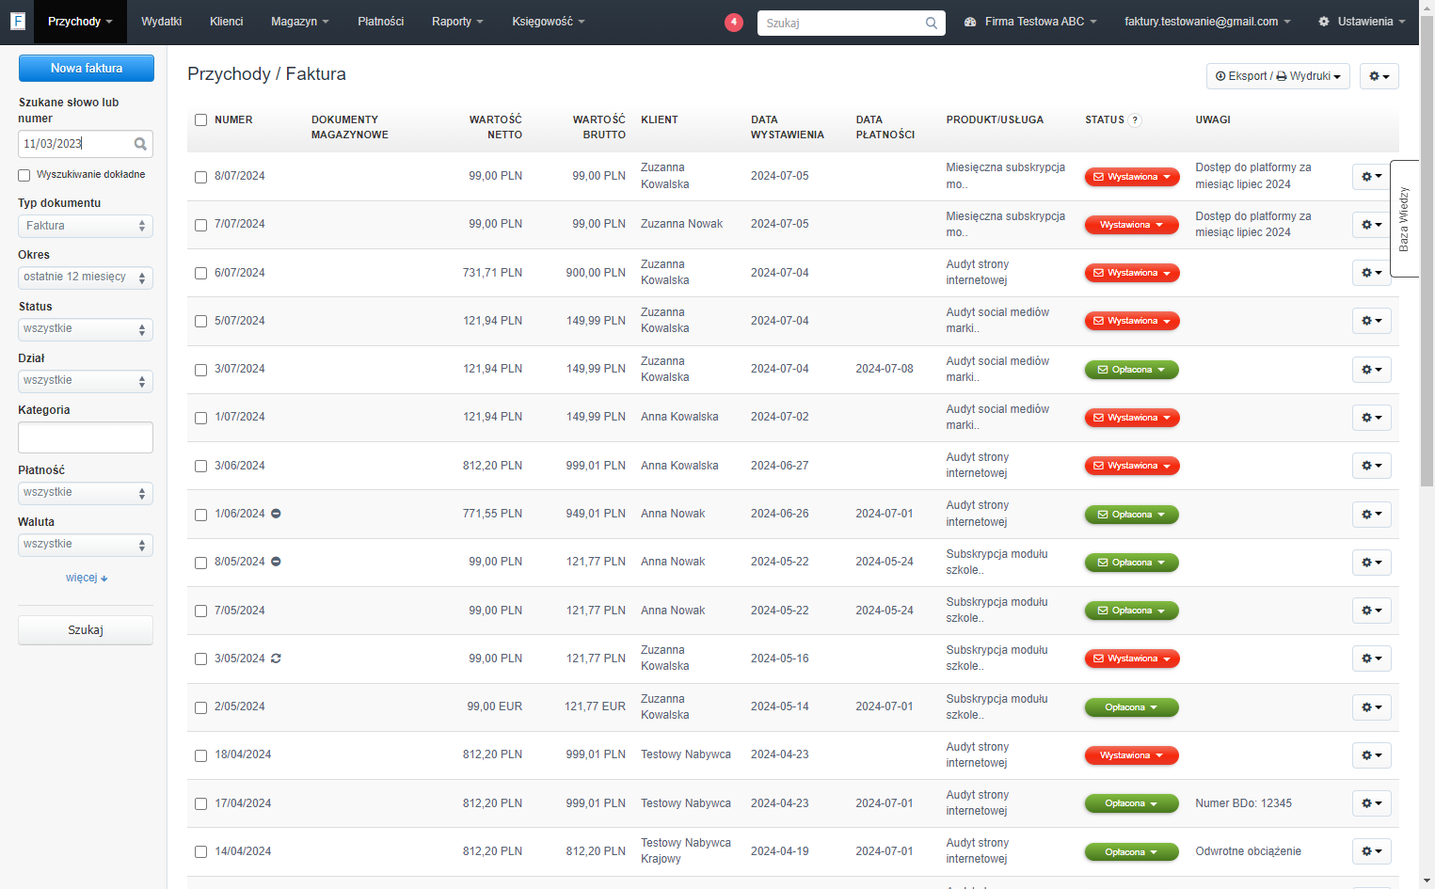
Task: Open the Status filter dropdown
Action: coord(86,329)
